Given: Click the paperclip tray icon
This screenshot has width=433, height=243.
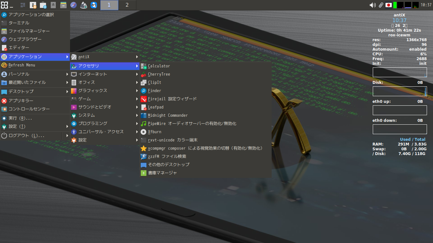Looking at the screenshot, I should click(x=381, y=5).
